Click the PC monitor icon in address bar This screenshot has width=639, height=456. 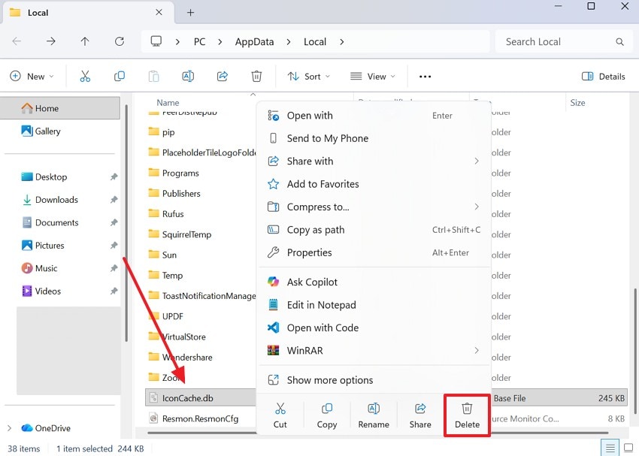pos(156,41)
